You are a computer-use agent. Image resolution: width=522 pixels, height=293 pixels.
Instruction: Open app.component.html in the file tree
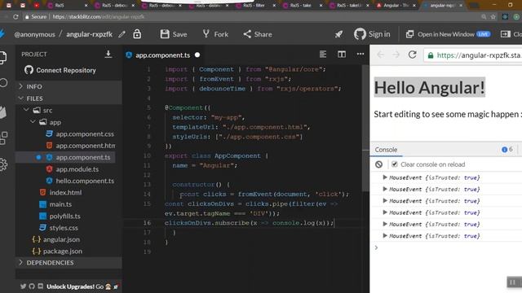point(80,146)
